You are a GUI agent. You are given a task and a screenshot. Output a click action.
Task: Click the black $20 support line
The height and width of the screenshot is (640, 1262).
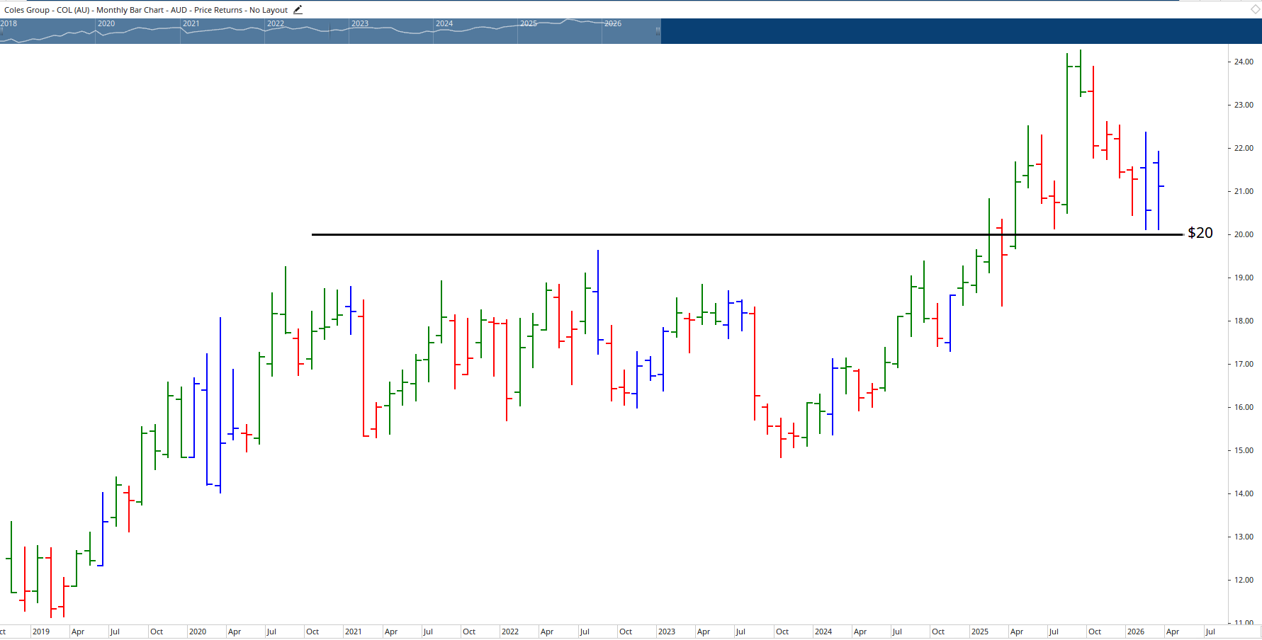click(709, 234)
